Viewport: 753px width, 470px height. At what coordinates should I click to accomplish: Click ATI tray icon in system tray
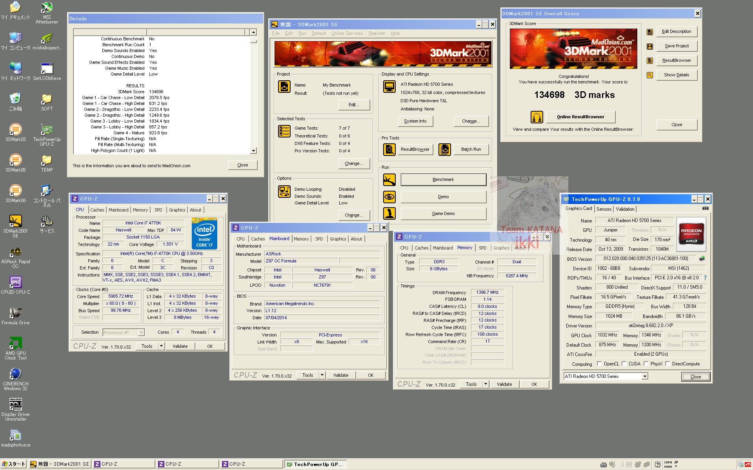(748, 465)
